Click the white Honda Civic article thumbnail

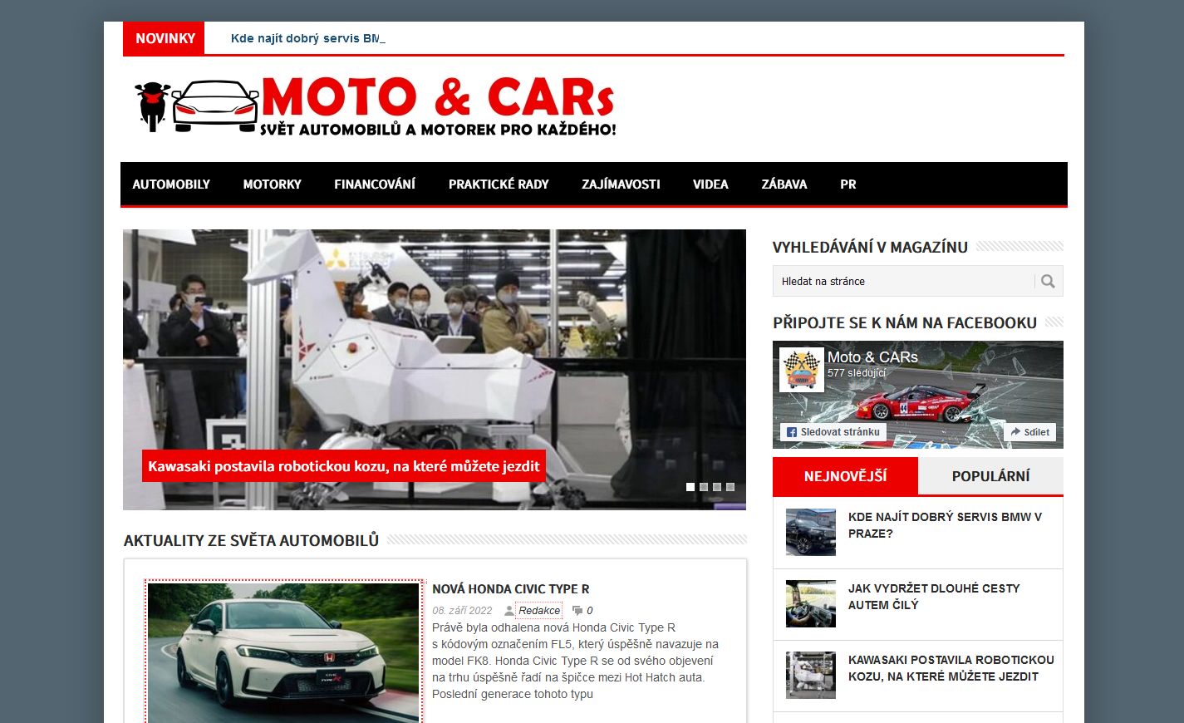point(283,652)
